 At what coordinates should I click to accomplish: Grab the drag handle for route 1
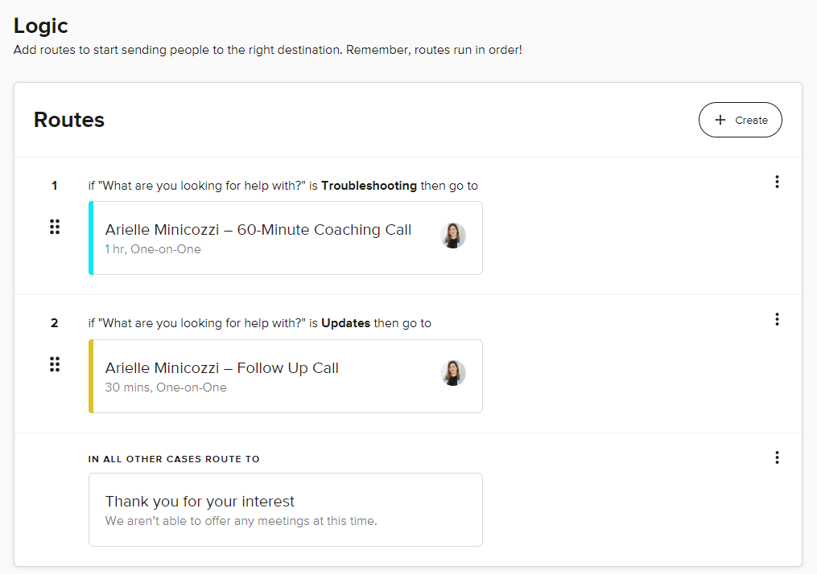(55, 227)
